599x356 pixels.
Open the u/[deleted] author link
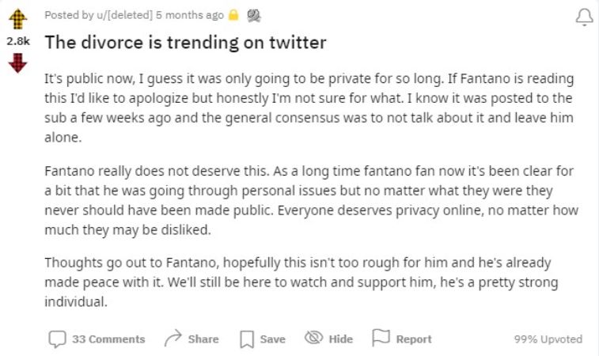tap(124, 15)
